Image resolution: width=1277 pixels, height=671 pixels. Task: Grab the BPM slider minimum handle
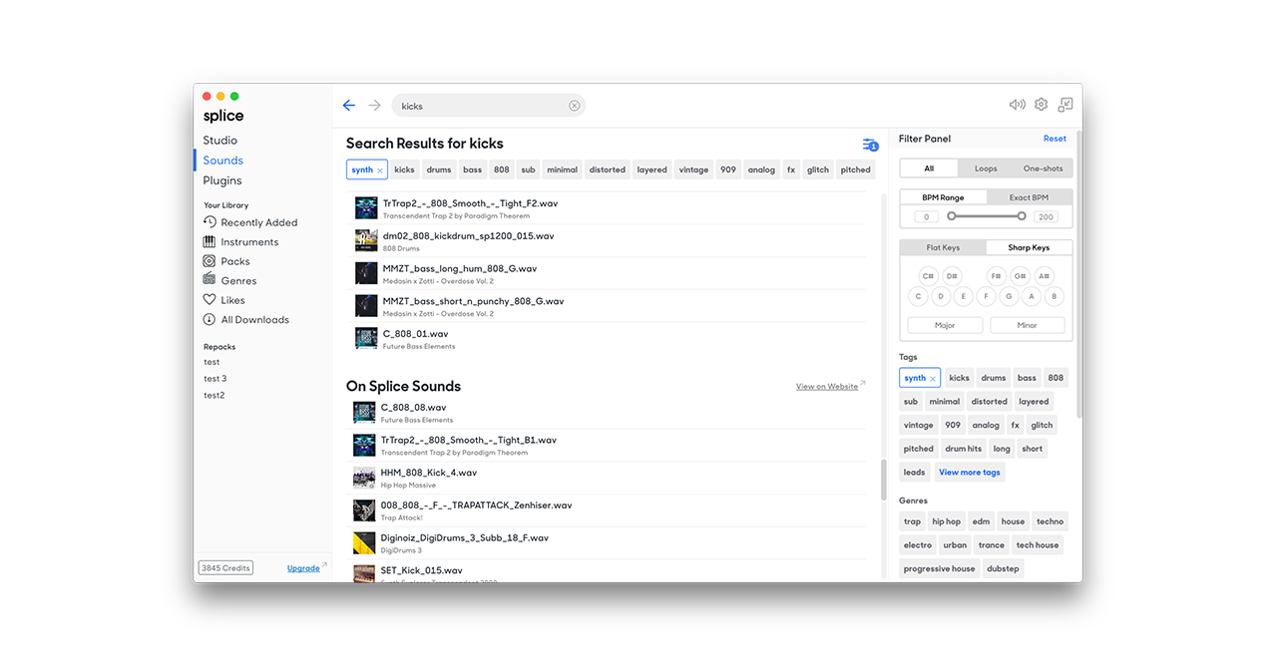(951, 216)
